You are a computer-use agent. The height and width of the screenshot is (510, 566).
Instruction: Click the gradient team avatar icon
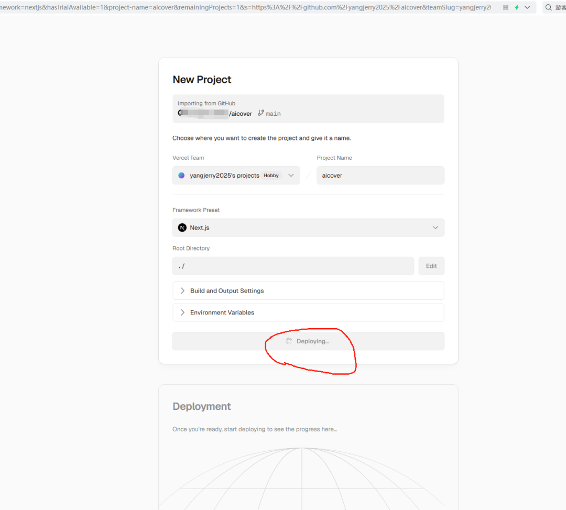(181, 176)
